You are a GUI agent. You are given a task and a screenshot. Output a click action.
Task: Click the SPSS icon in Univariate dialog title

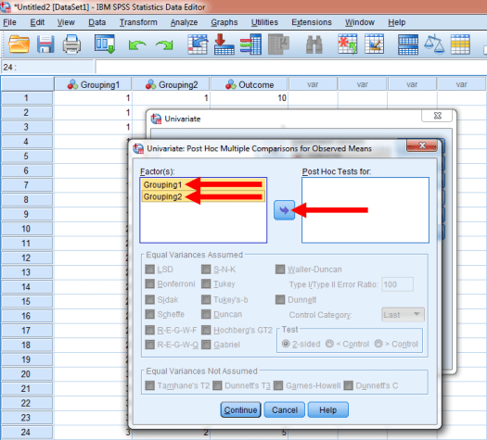(x=156, y=119)
